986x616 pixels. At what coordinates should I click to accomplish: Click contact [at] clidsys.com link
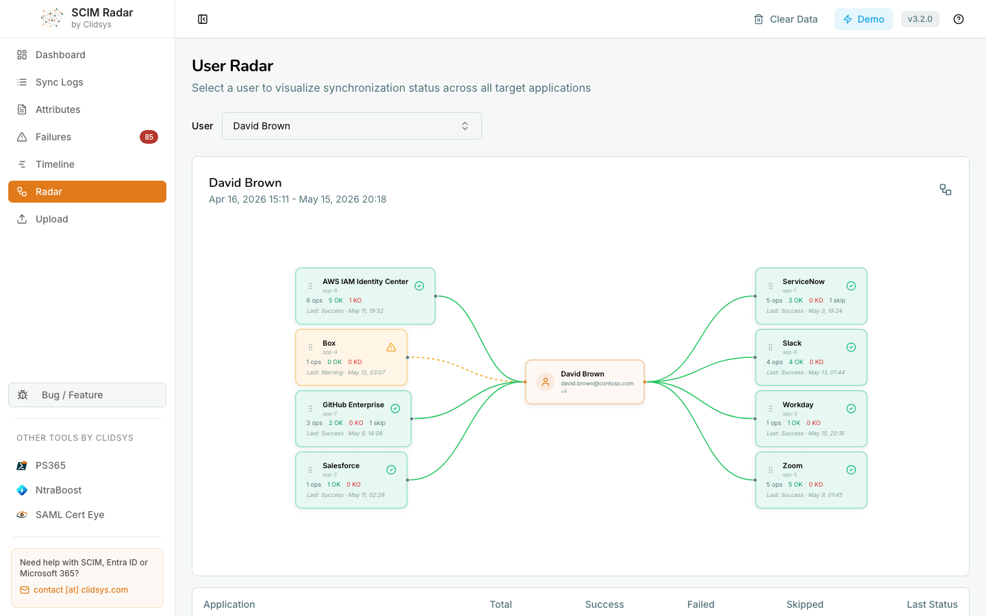tap(81, 590)
